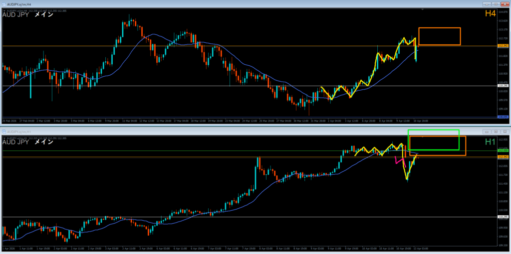The height and width of the screenshot is (254, 511).
Task: Click the 110.295 price label in H4 chart
Action: pos(503,86)
